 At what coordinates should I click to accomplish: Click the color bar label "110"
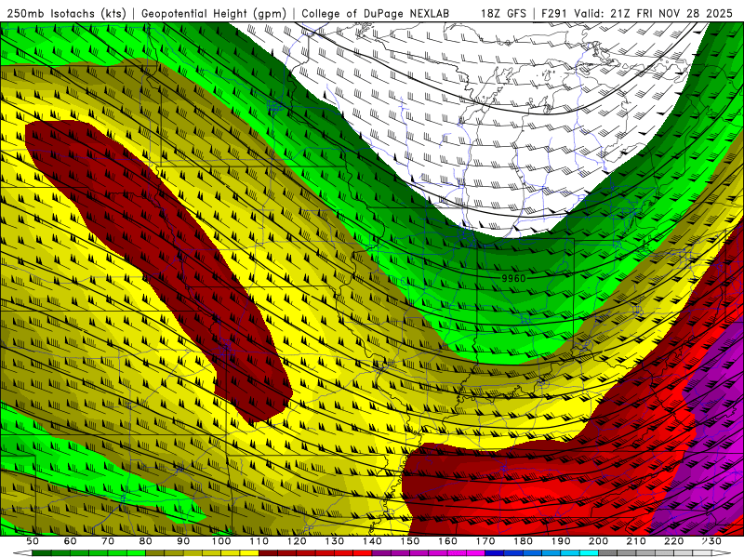click(259, 541)
